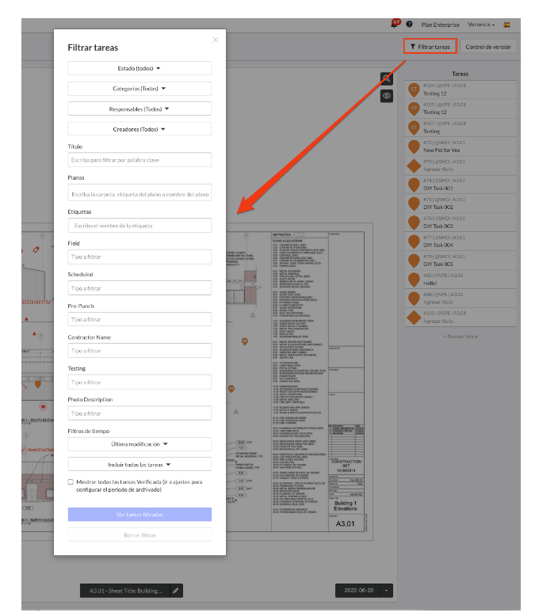Click the Borrar filtros button
The height and width of the screenshot is (616, 539).
pos(140,535)
